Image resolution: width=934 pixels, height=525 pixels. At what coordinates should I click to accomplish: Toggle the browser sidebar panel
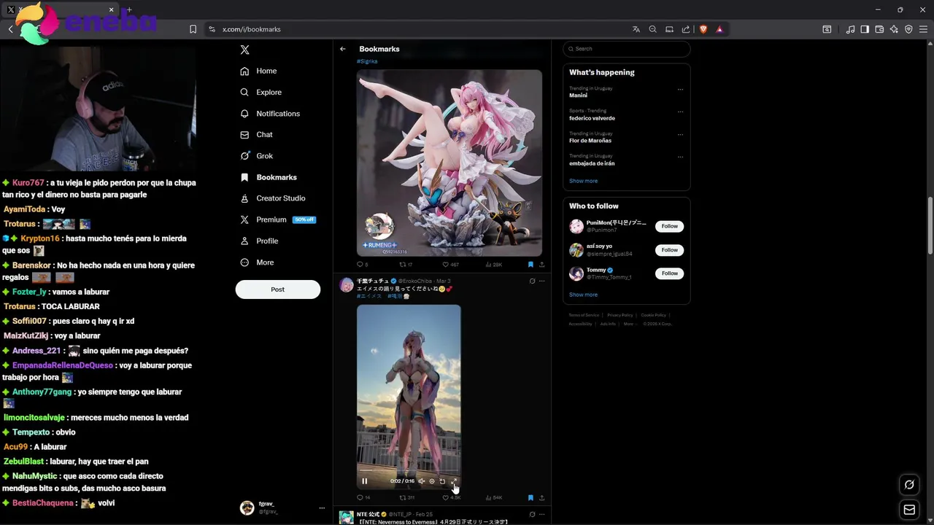(x=865, y=29)
